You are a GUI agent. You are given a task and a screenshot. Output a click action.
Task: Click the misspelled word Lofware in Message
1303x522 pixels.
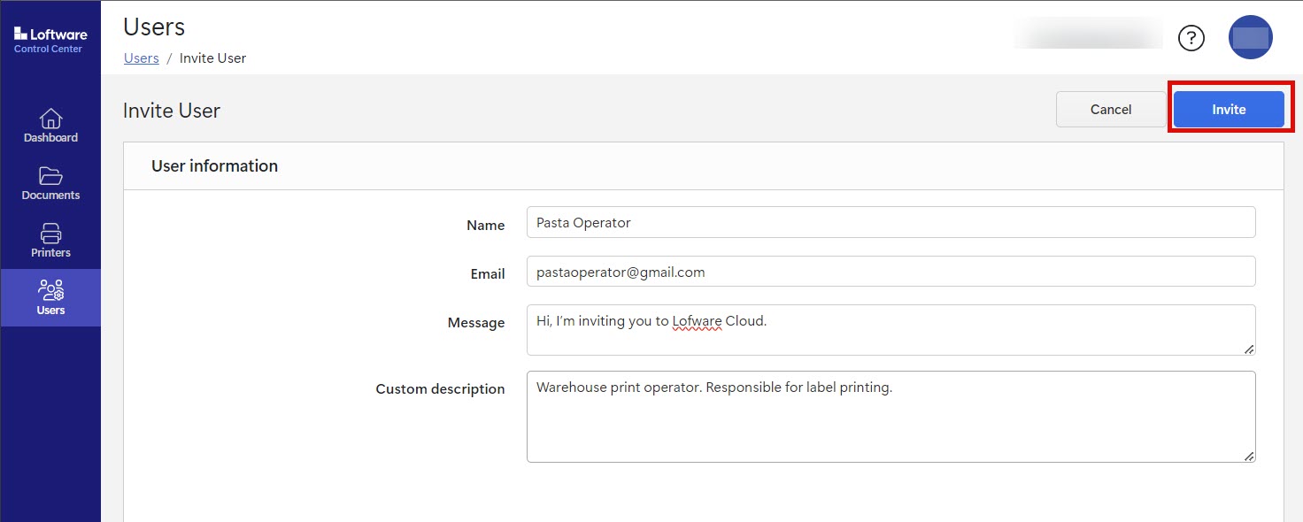point(697,321)
